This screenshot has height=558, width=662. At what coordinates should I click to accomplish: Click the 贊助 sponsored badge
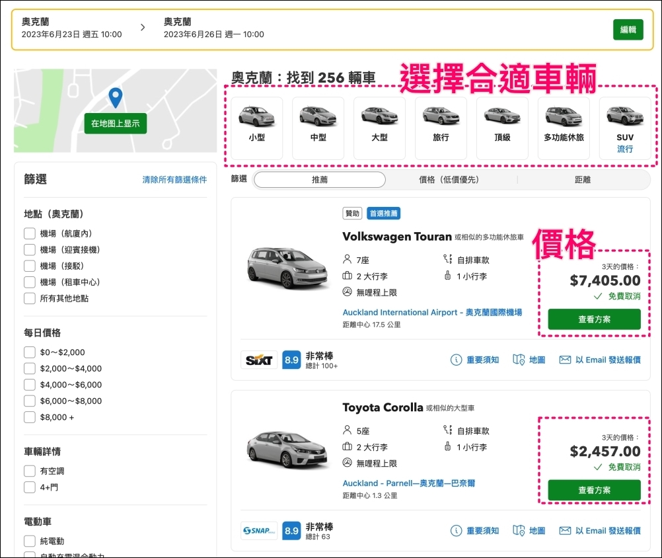[x=352, y=214]
